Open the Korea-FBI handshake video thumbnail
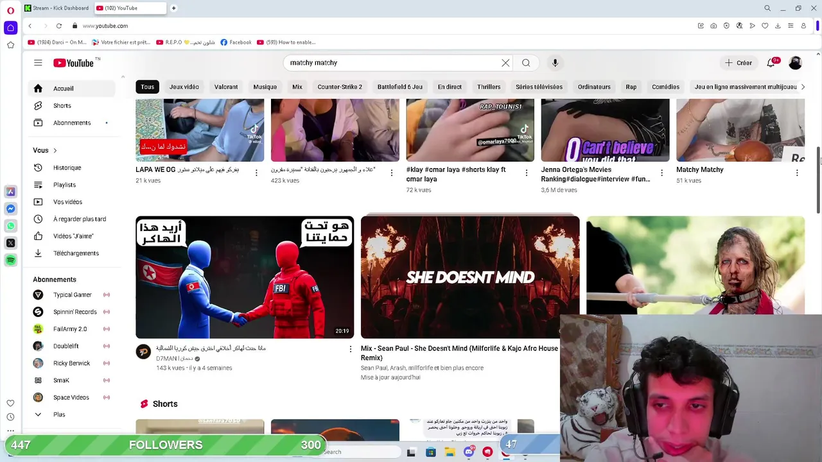822x462 pixels. pyautogui.click(x=245, y=277)
